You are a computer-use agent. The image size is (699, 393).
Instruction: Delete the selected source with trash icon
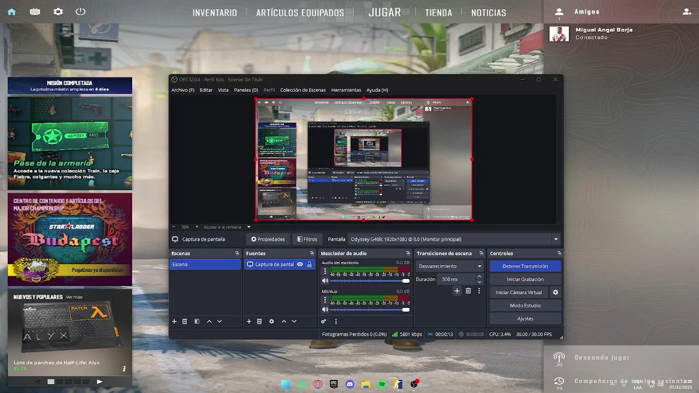[259, 321]
